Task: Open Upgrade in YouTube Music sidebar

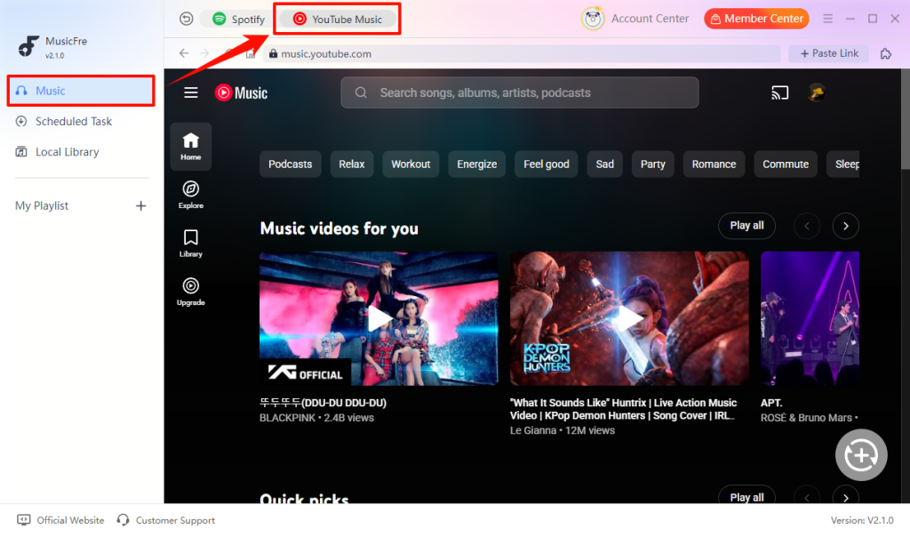Action: click(x=190, y=292)
